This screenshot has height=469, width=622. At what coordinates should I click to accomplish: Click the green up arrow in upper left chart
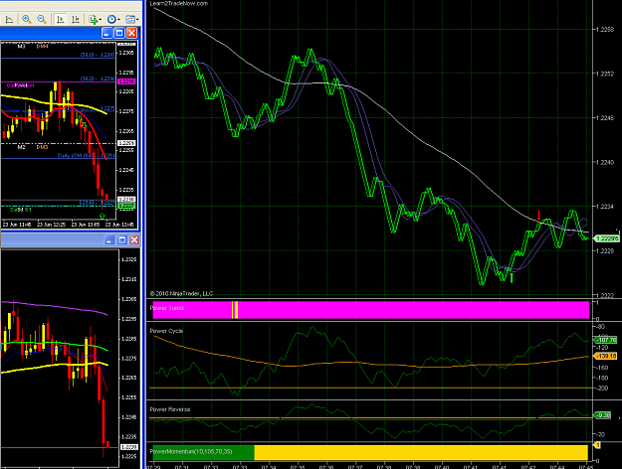click(x=103, y=217)
